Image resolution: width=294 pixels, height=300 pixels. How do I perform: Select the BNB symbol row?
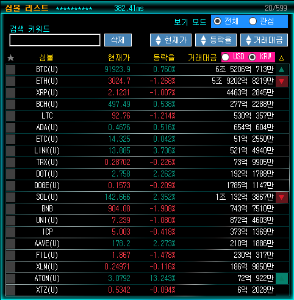148,209
